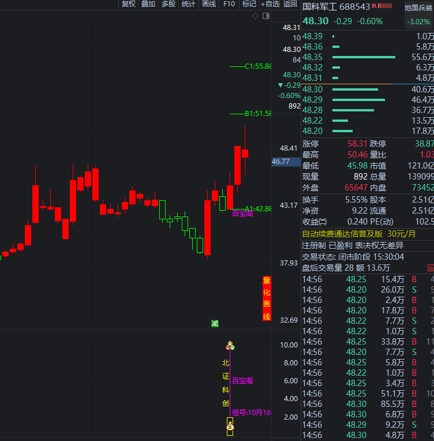Select the sell order row at 48.39
Image resolution: width=434 pixels, height=441 pixels.
click(368, 36)
